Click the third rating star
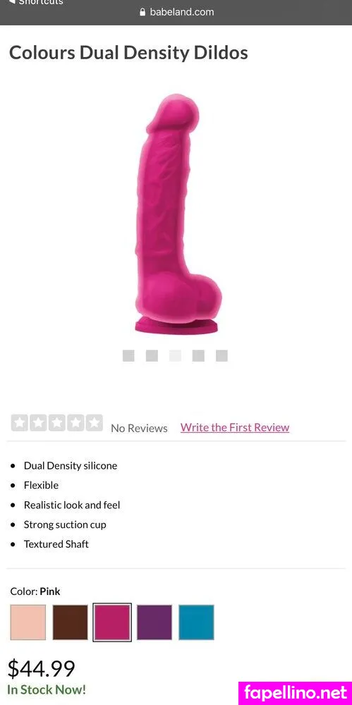This screenshot has width=352, height=705. [x=56, y=422]
